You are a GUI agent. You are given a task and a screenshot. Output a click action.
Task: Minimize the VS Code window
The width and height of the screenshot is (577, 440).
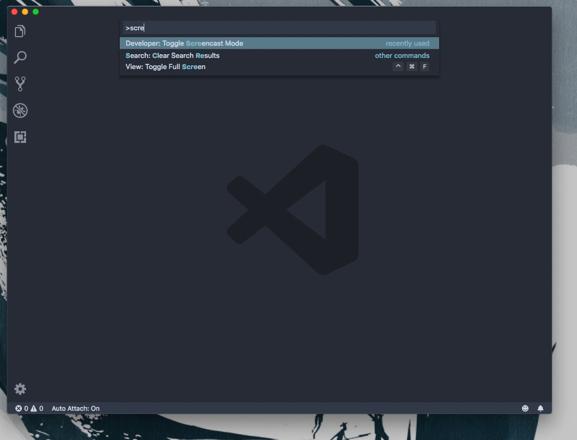25,12
